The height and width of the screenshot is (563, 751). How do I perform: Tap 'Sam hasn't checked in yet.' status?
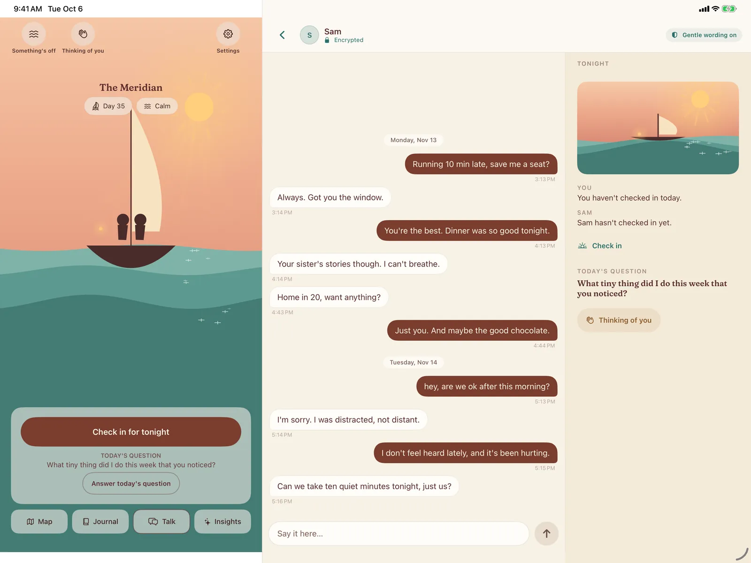(624, 223)
